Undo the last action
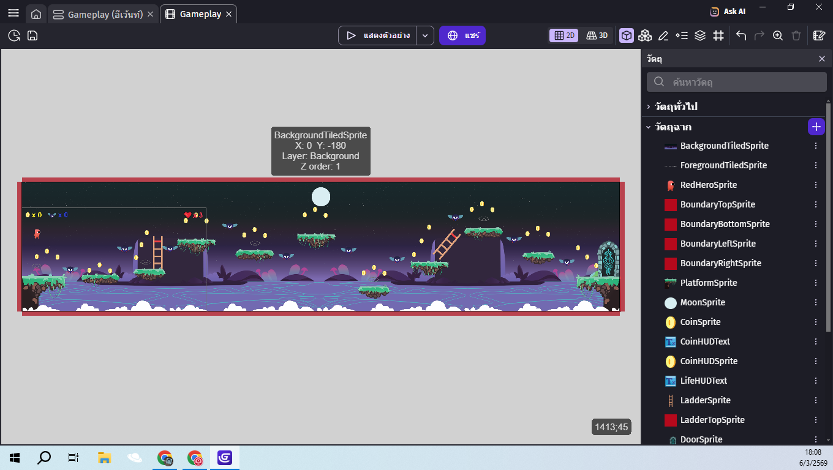Viewport: 833px width, 470px height. pyautogui.click(x=741, y=35)
